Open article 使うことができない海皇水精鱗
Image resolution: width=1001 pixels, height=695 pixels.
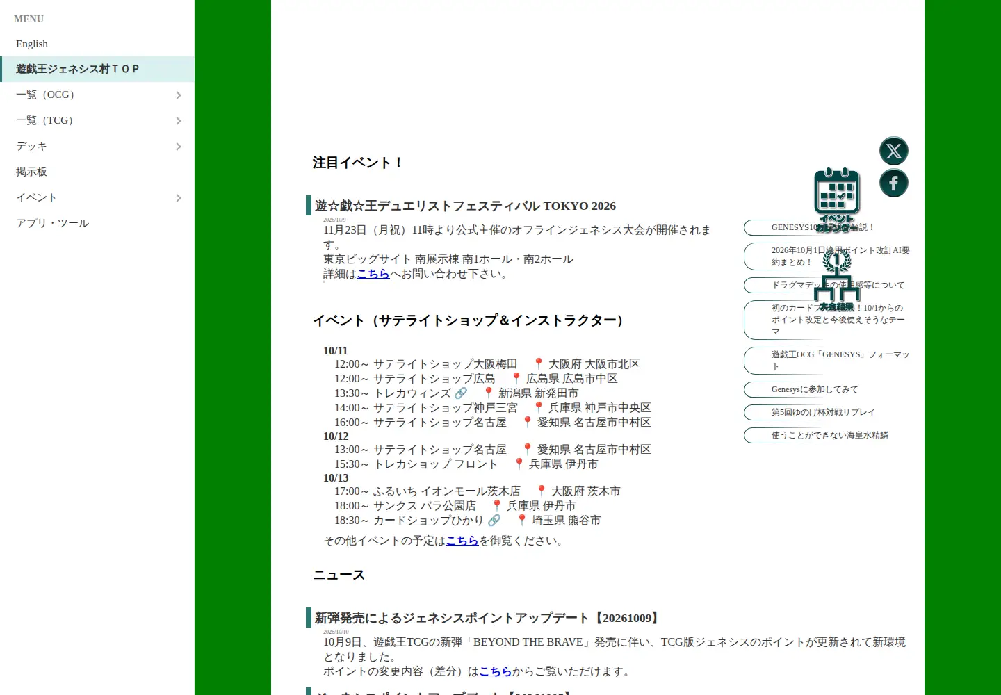coord(827,435)
